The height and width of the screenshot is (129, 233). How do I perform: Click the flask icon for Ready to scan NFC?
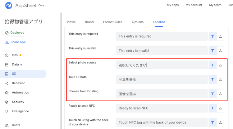tap(220, 108)
